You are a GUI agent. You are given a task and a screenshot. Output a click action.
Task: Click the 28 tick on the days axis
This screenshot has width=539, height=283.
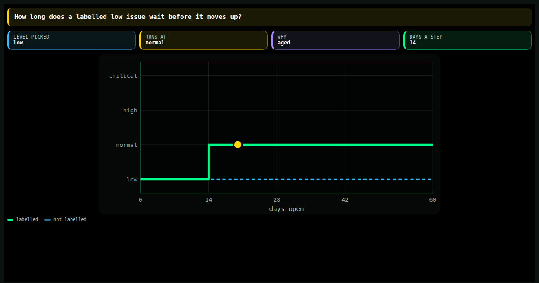tap(277, 200)
